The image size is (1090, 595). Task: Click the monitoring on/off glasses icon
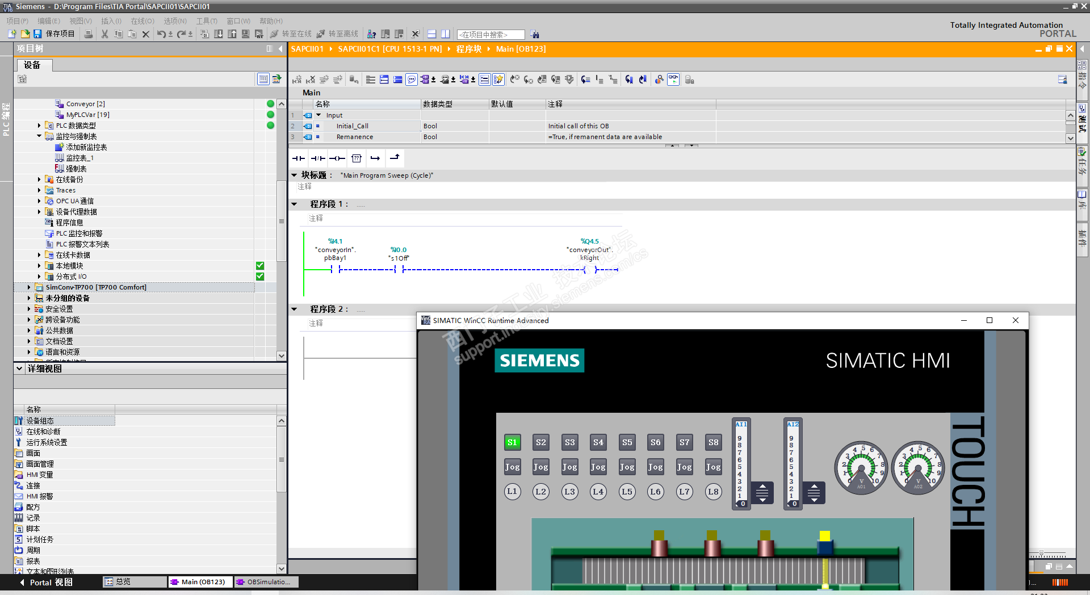[673, 79]
